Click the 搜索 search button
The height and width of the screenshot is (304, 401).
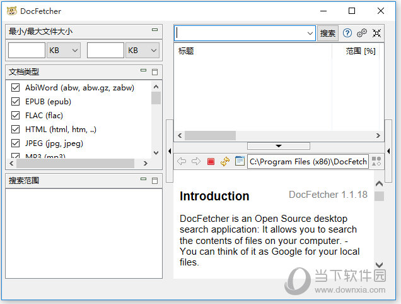click(x=328, y=33)
